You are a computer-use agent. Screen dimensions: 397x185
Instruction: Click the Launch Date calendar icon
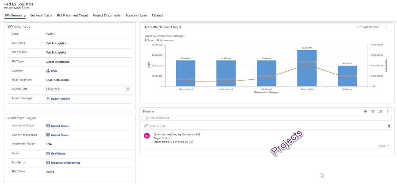(127, 89)
